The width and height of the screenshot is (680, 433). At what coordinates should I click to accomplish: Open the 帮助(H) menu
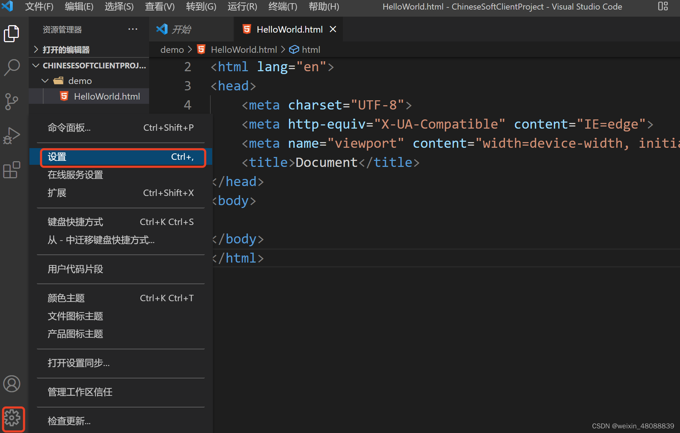(x=324, y=6)
